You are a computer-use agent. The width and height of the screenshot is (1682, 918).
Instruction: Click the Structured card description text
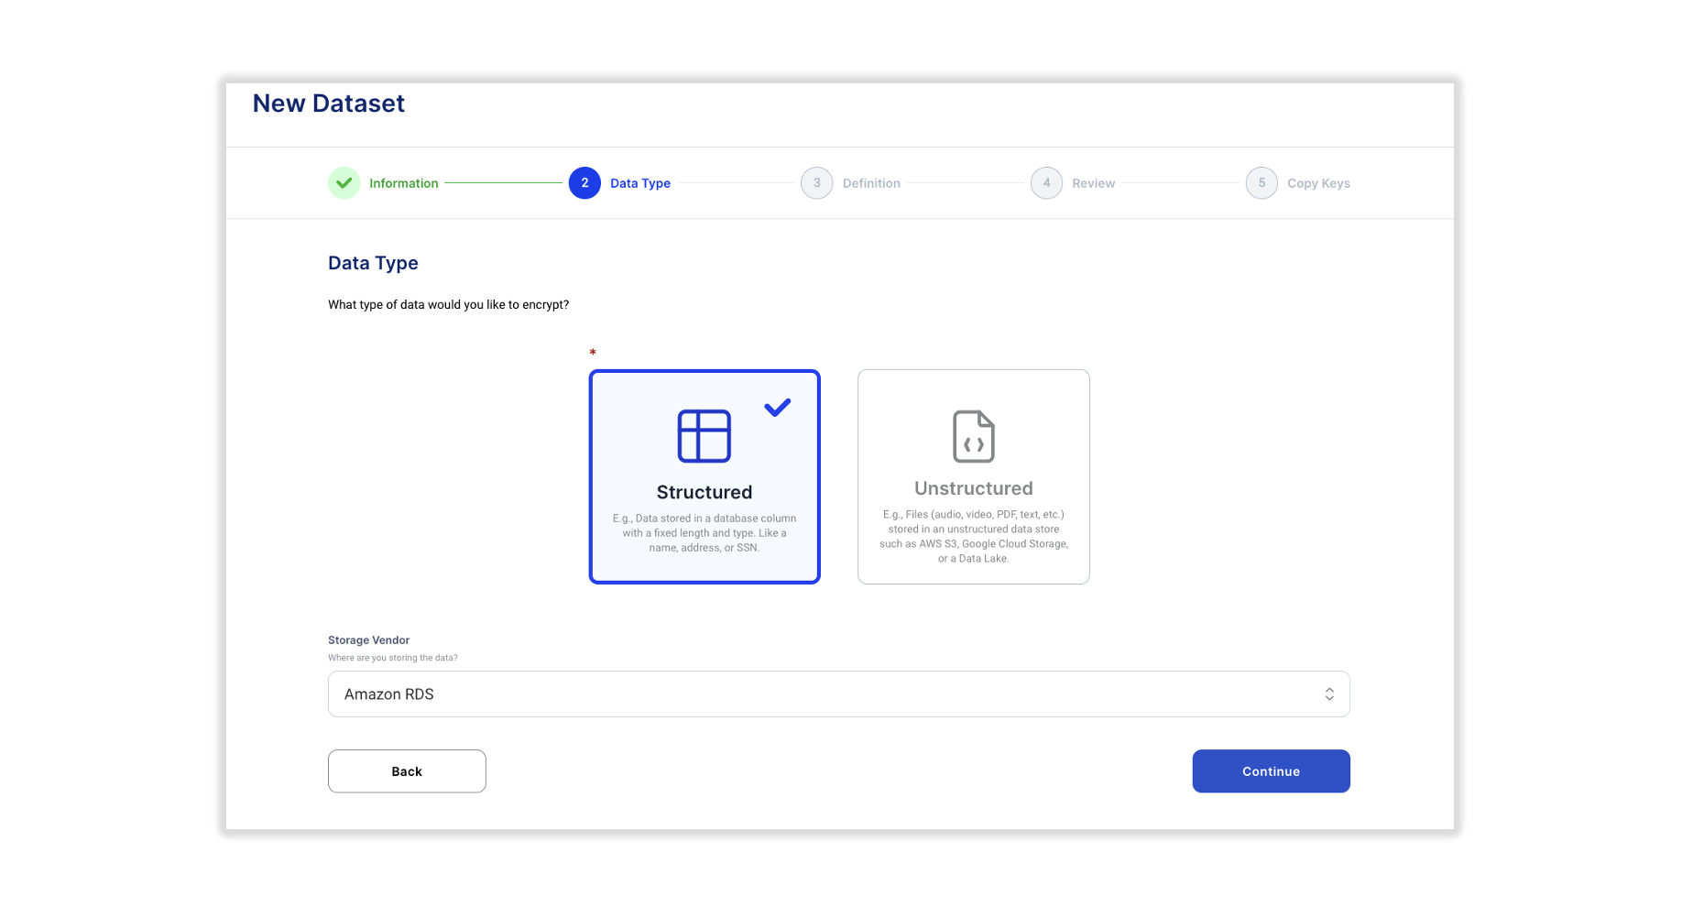704,533
